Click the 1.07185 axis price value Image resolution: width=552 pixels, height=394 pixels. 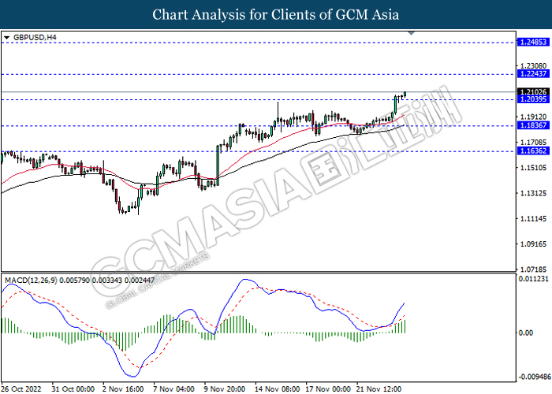click(533, 269)
